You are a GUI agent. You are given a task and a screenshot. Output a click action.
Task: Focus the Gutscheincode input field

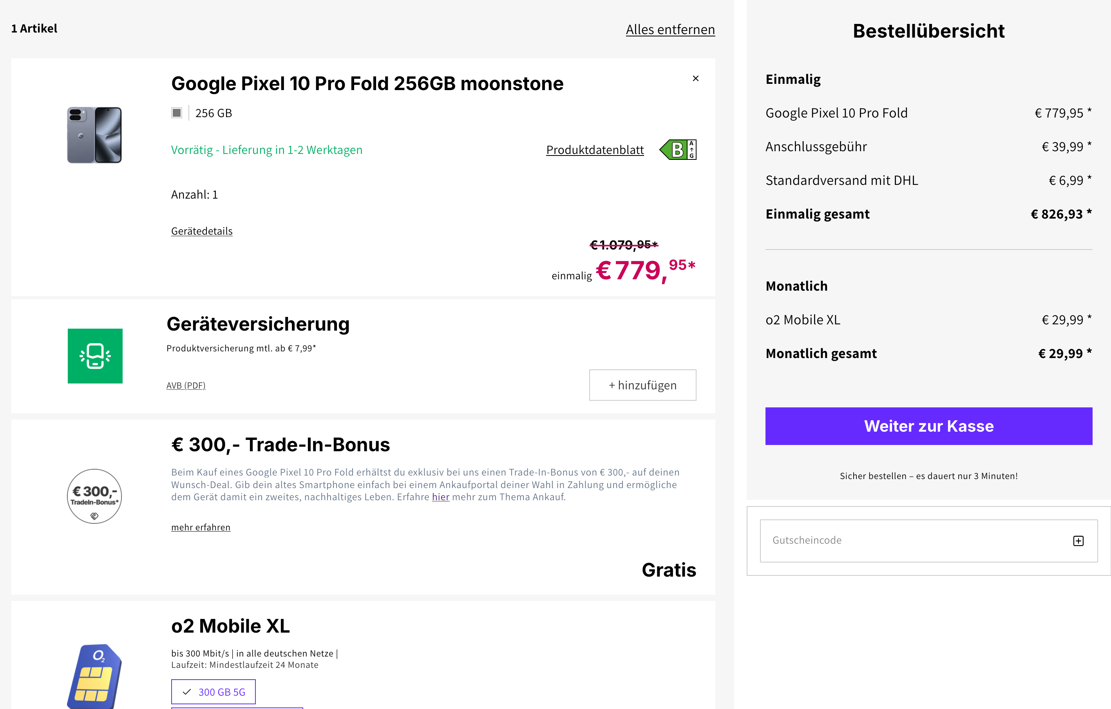coord(914,541)
